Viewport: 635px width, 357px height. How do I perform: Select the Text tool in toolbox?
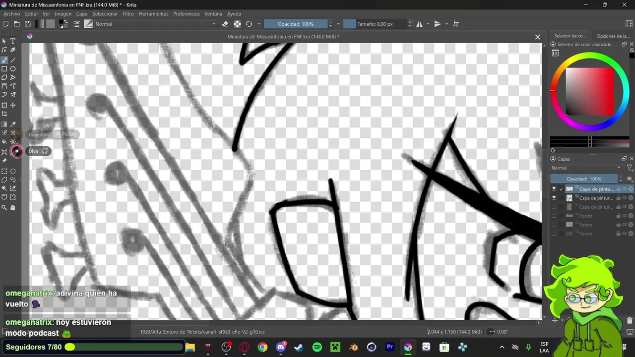(x=13, y=41)
